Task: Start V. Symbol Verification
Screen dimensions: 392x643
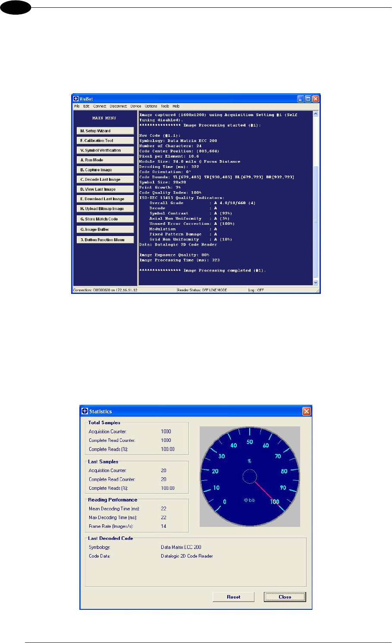Action: point(105,150)
